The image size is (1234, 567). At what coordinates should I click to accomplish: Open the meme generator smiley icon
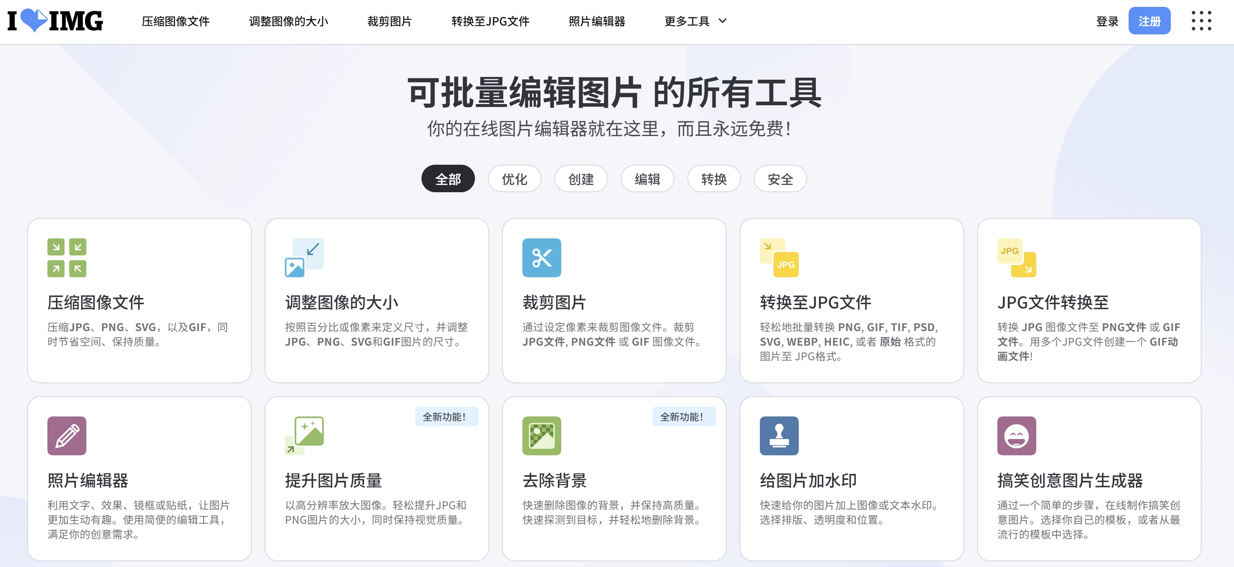pos(1016,435)
